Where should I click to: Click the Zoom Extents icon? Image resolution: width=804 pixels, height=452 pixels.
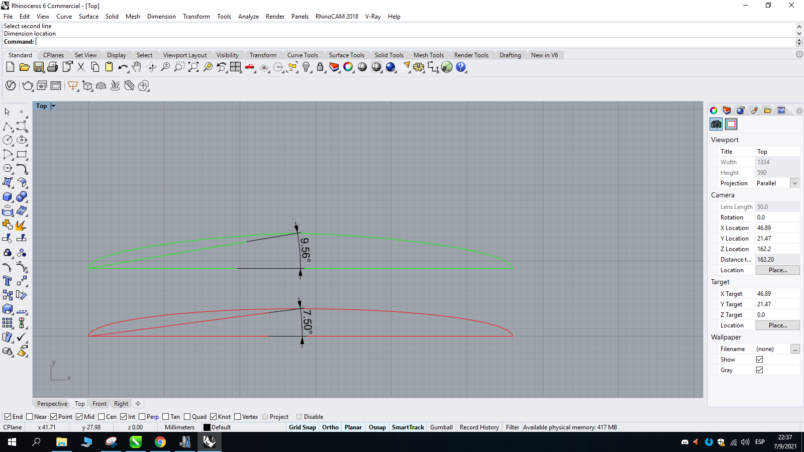193,67
